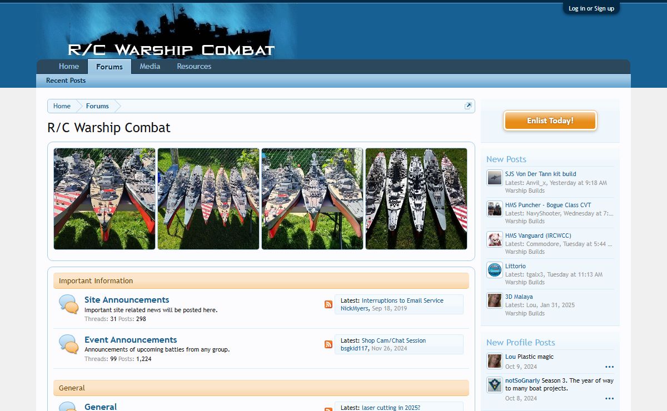Image resolution: width=667 pixels, height=411 pixels.
Task: Open avatar beside 3D Malaya post
Action: coord(495,300)
